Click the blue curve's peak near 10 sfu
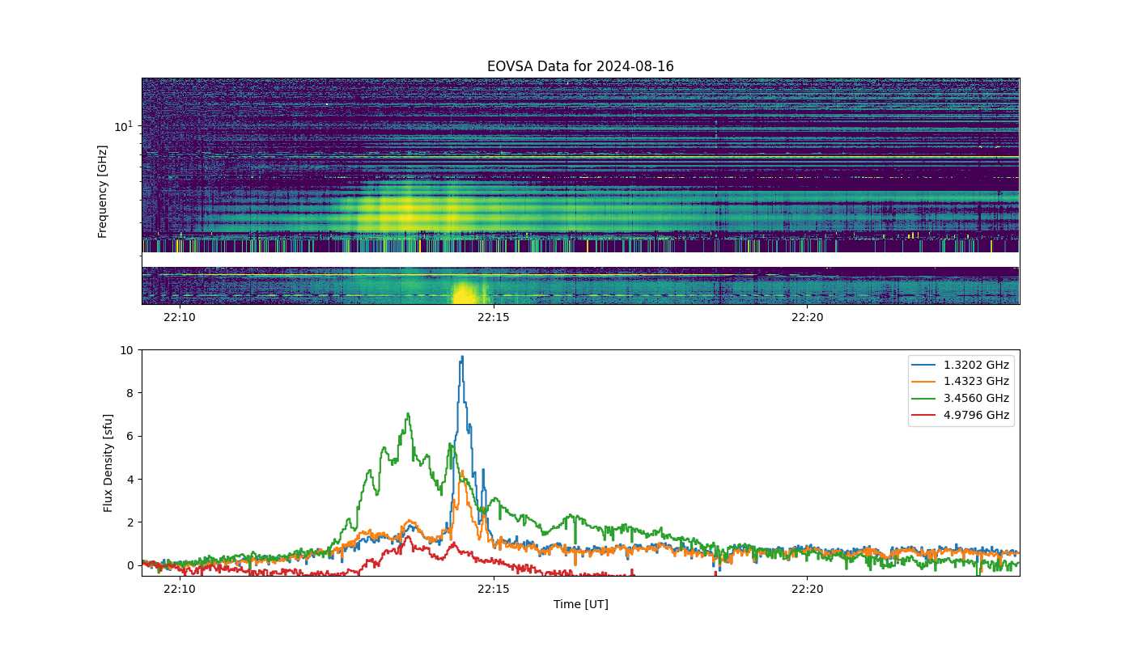 [x=461, y=357]
